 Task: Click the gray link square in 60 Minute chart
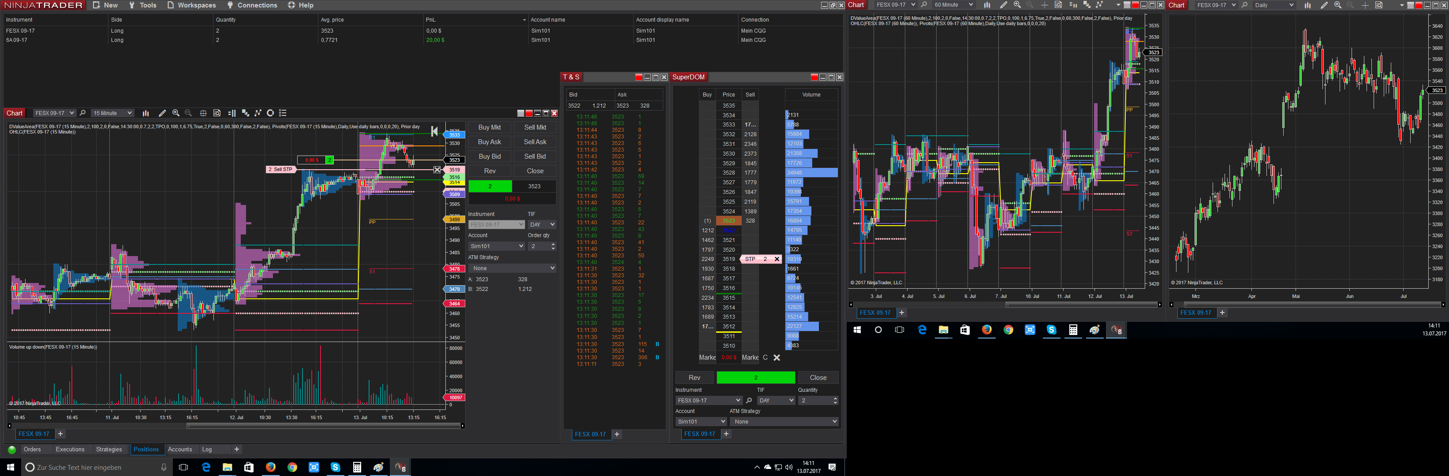1127,5
